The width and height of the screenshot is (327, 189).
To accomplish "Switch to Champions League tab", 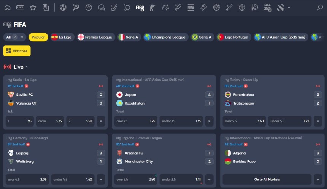I will coord(166,37).
